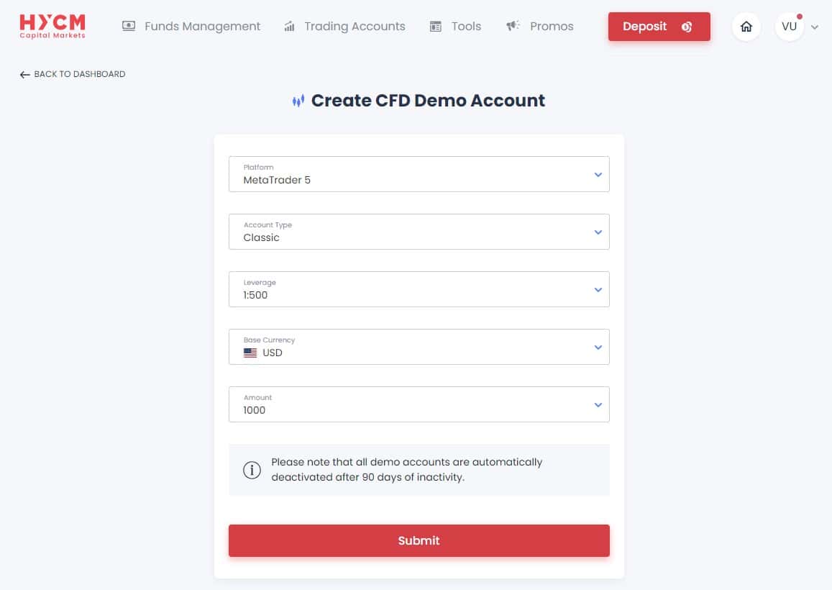
Task: Open the Account Type dropdown
Action: tap(419, 232)
